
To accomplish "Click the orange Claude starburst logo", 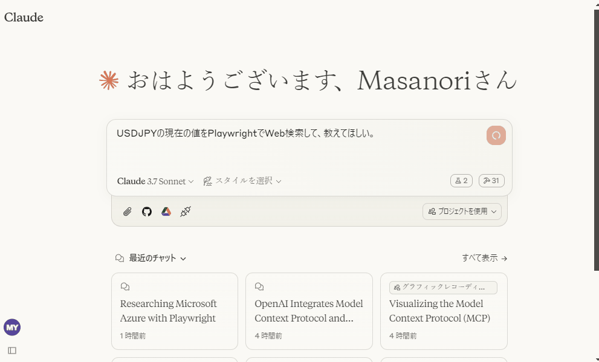I will (109, 80).
